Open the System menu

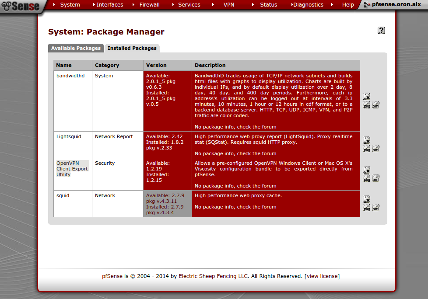(70, 5)
